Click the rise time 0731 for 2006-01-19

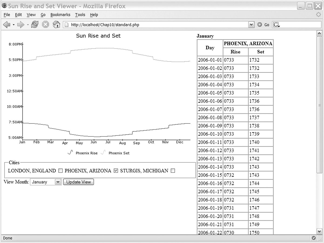click(236, 208)
